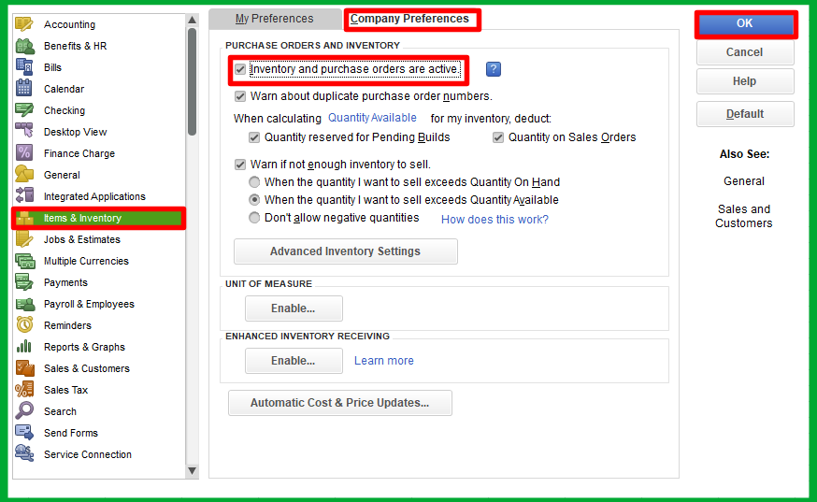817x502 pixels.
Task: Click the sidebar scroll down arrow
Action: click(193, 471)
